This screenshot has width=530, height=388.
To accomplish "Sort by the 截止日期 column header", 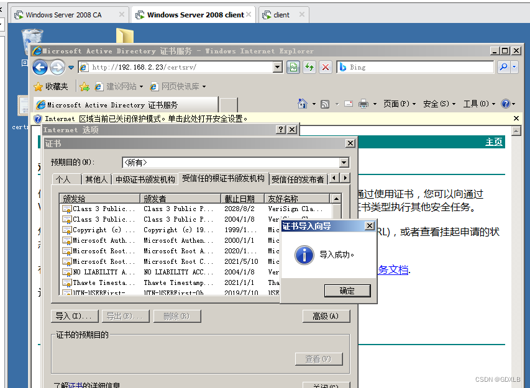I will coord(243,199).
